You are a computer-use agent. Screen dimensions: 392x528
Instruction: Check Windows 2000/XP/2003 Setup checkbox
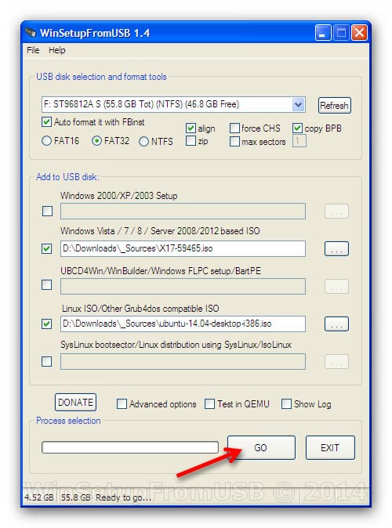(47, 212)
